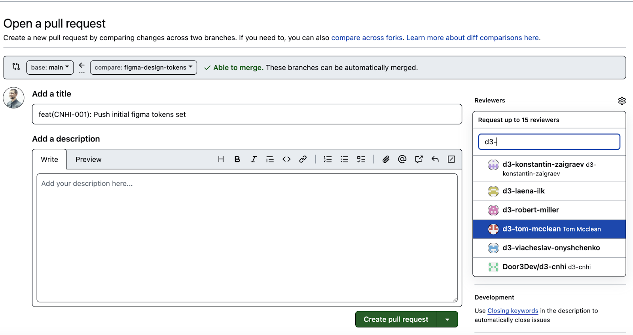Add a link using the link icon
Image resolution: width=633 pixels, height=335 pixels.
click(303, 159)
